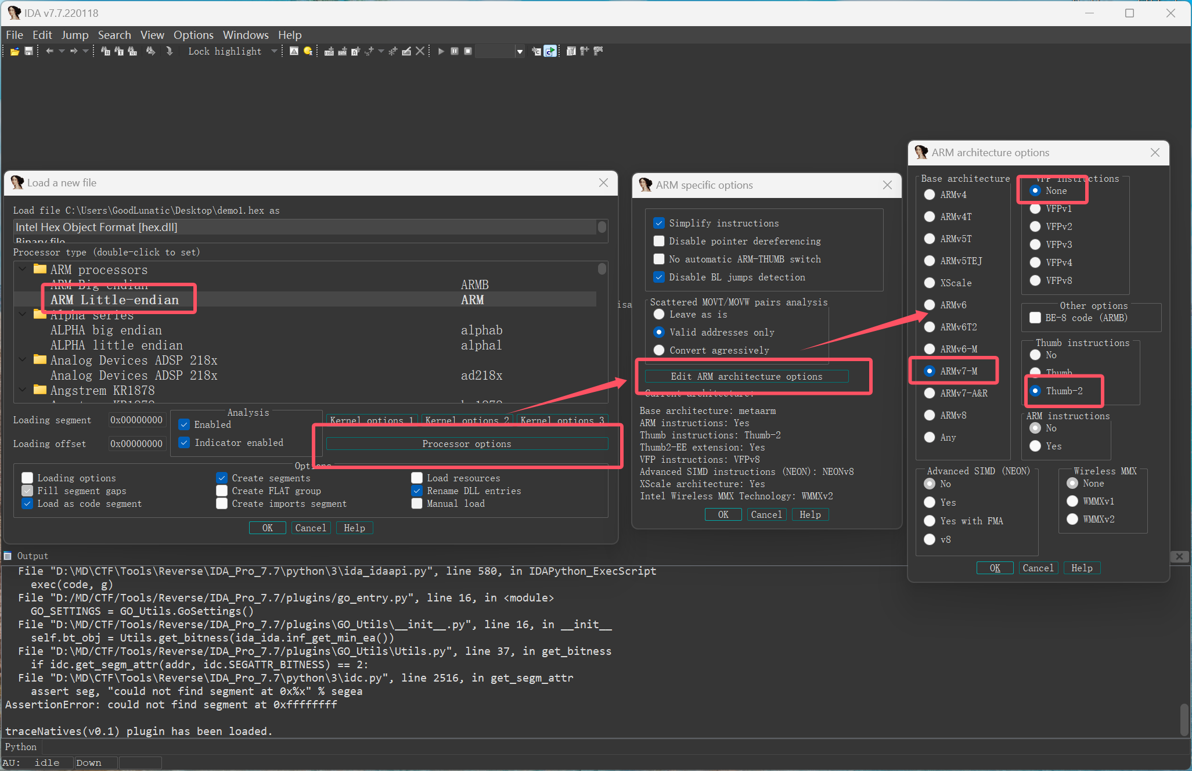Click the make string 'A' icon
The image size is (1192, 771).
[355, 51]
